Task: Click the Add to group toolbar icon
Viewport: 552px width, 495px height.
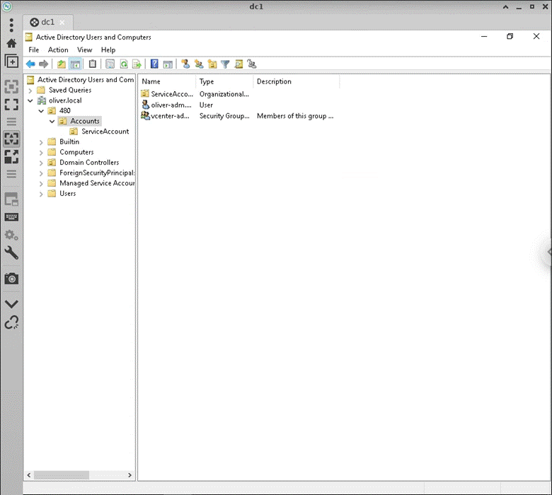Action: click(252, 64)
